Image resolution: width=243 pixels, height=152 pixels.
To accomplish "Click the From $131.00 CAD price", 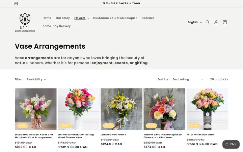I will [x=73, y=147].
